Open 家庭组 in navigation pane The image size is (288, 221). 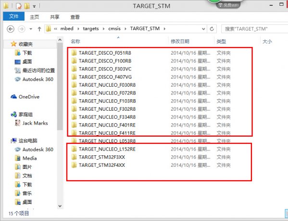(25, 115)
